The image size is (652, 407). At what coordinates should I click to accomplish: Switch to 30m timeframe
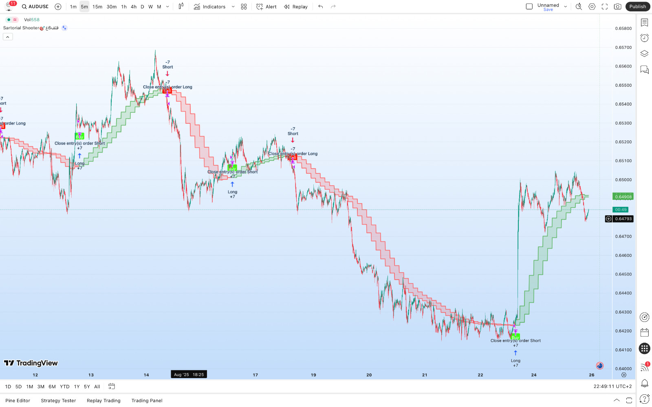click(x=112, y=7)
